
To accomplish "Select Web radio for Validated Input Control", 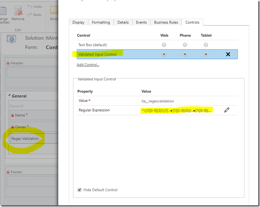I will coord(164,54).
